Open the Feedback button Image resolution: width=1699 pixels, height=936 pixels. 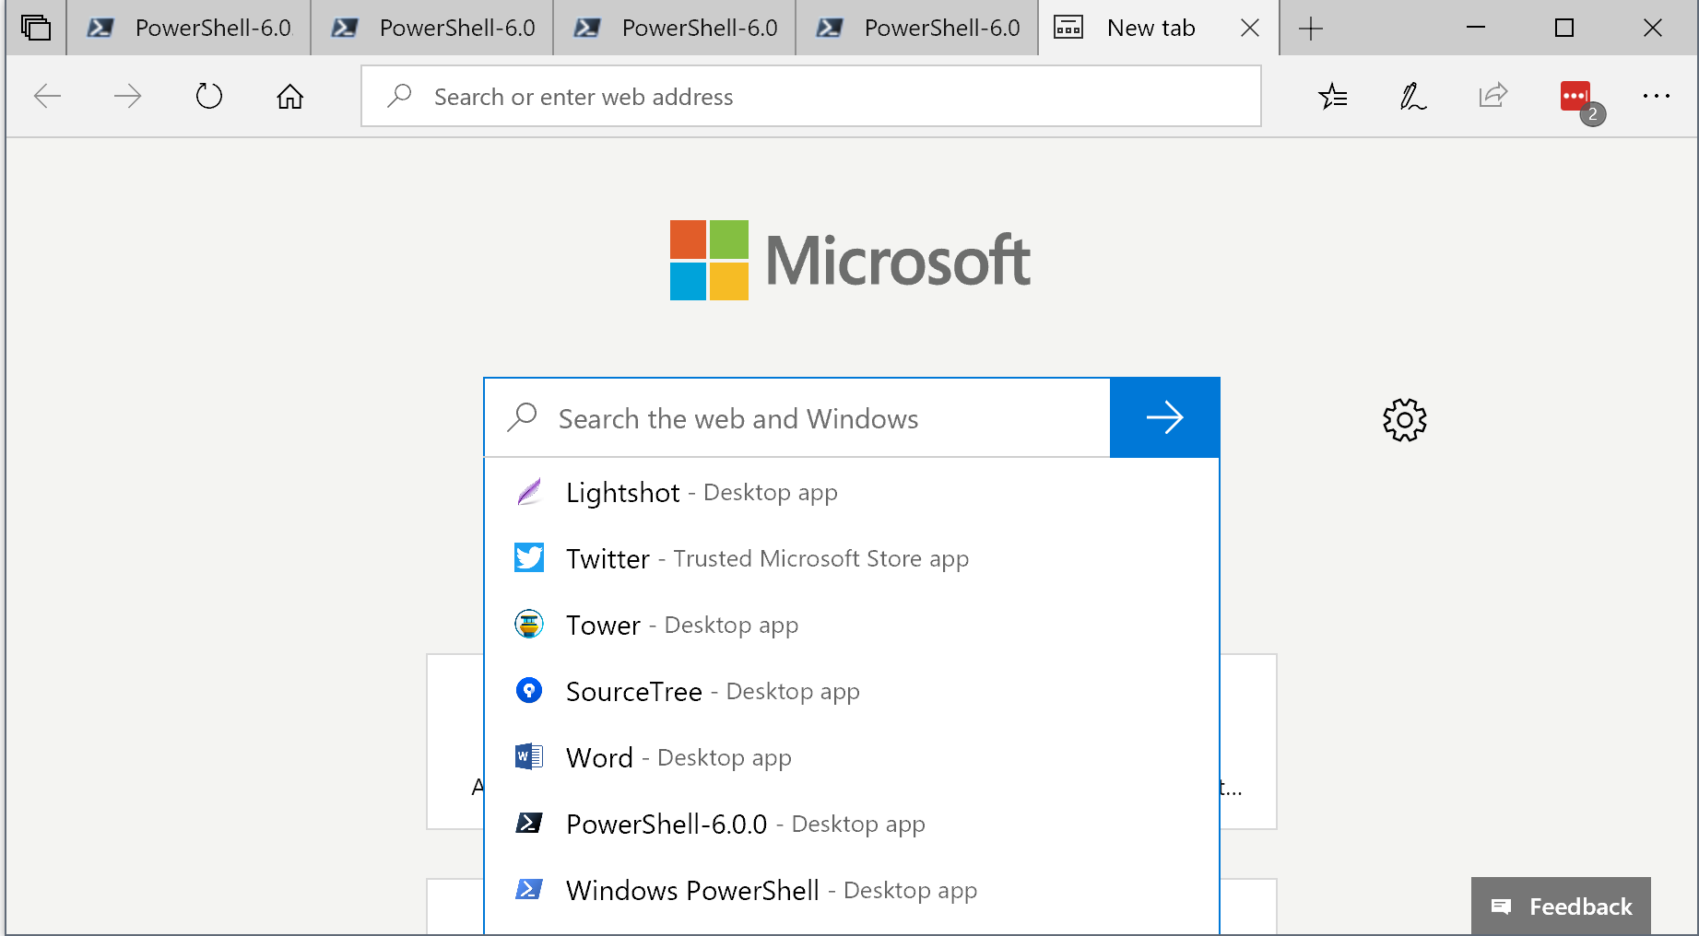tap(1561, 907)
